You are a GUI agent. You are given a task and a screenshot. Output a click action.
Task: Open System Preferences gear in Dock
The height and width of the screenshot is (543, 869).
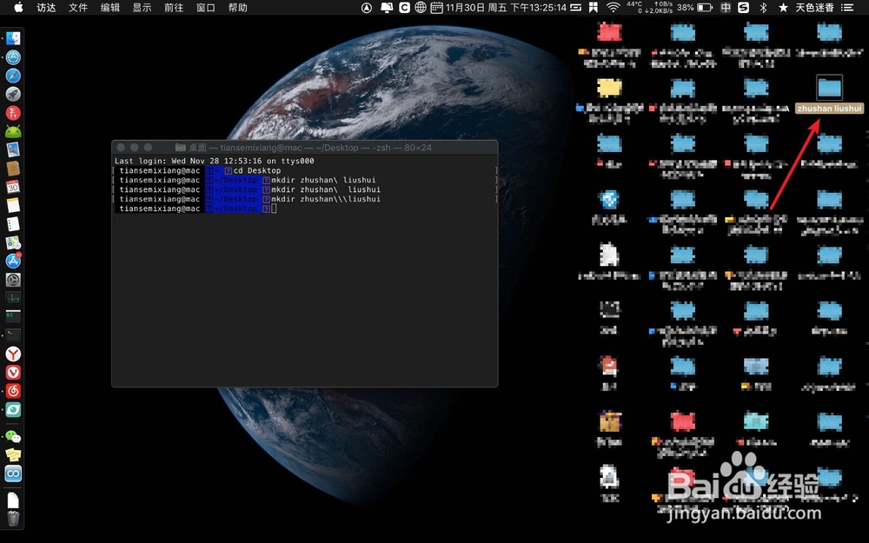[x=13, y=280]
